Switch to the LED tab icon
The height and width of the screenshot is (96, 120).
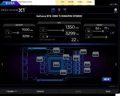[59, 10]
